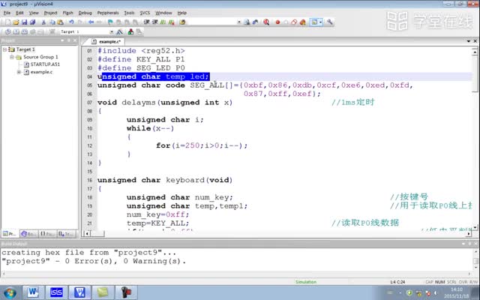Open Configuration using the wrench icon
The height and width of the screenshot is (300, 480).
click(x=330, y=22)
